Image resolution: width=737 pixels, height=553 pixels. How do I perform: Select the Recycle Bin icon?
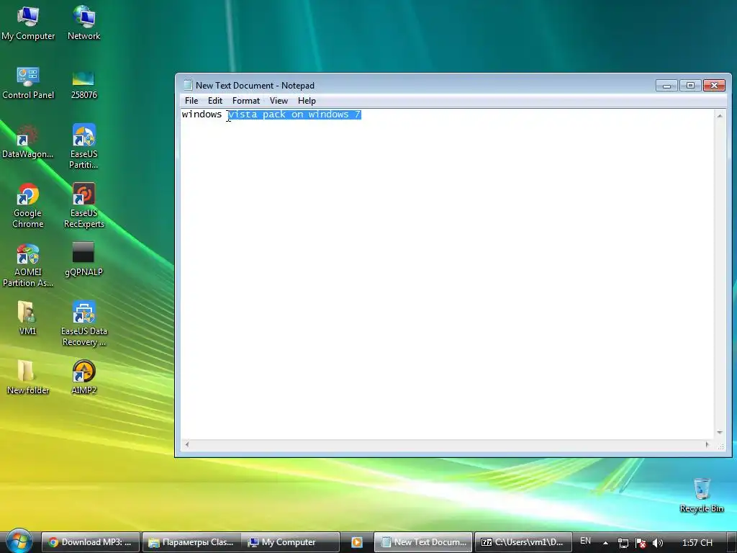(701, 495)
